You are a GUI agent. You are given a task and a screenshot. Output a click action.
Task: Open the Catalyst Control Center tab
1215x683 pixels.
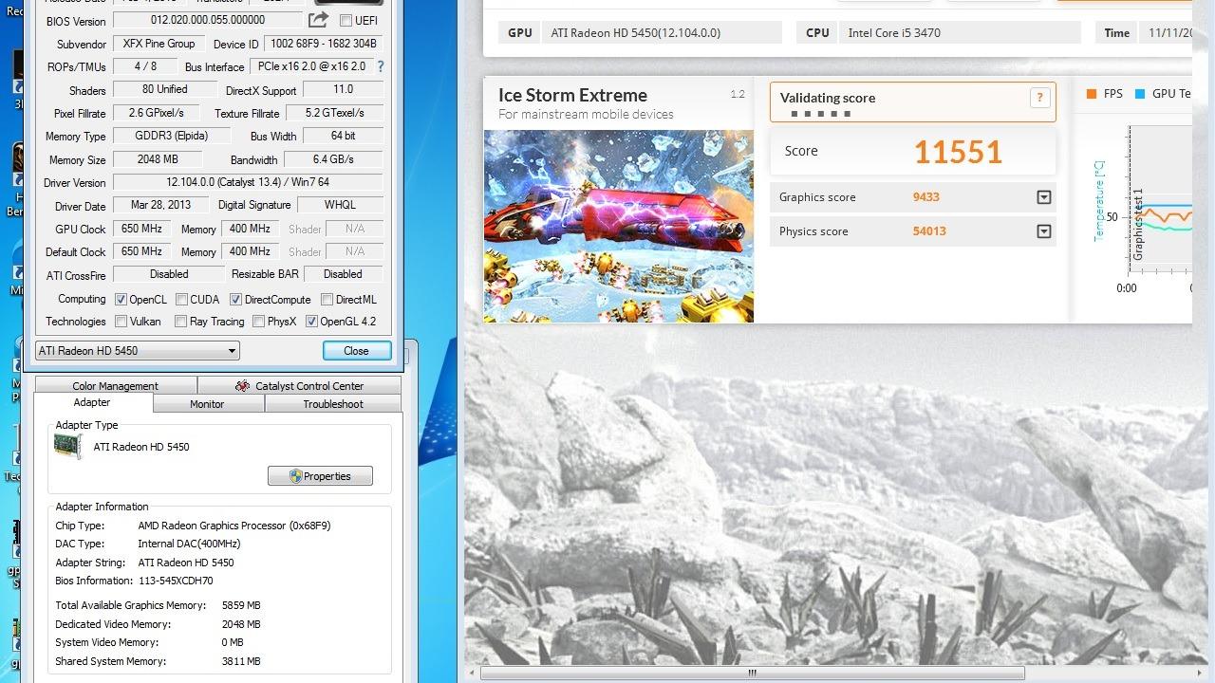coord(299,386)
